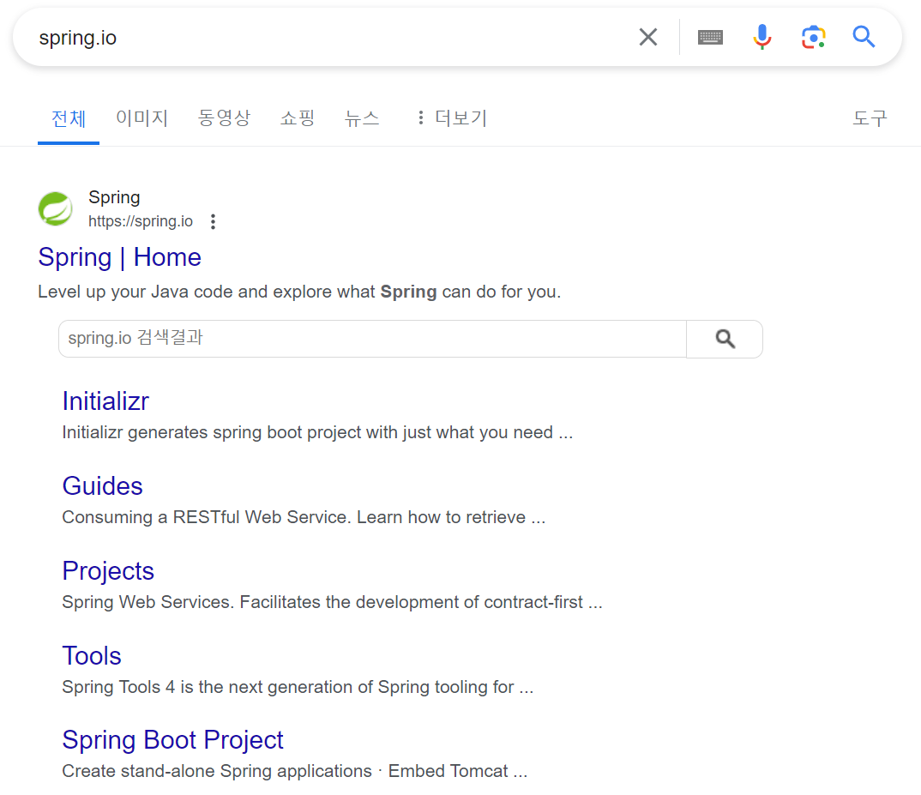Switch to the 동영상 tab
The image size is (921, 795).
click(225, 118)
